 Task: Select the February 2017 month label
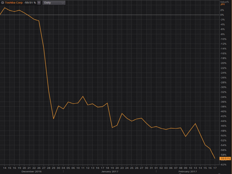coord(188,172)
